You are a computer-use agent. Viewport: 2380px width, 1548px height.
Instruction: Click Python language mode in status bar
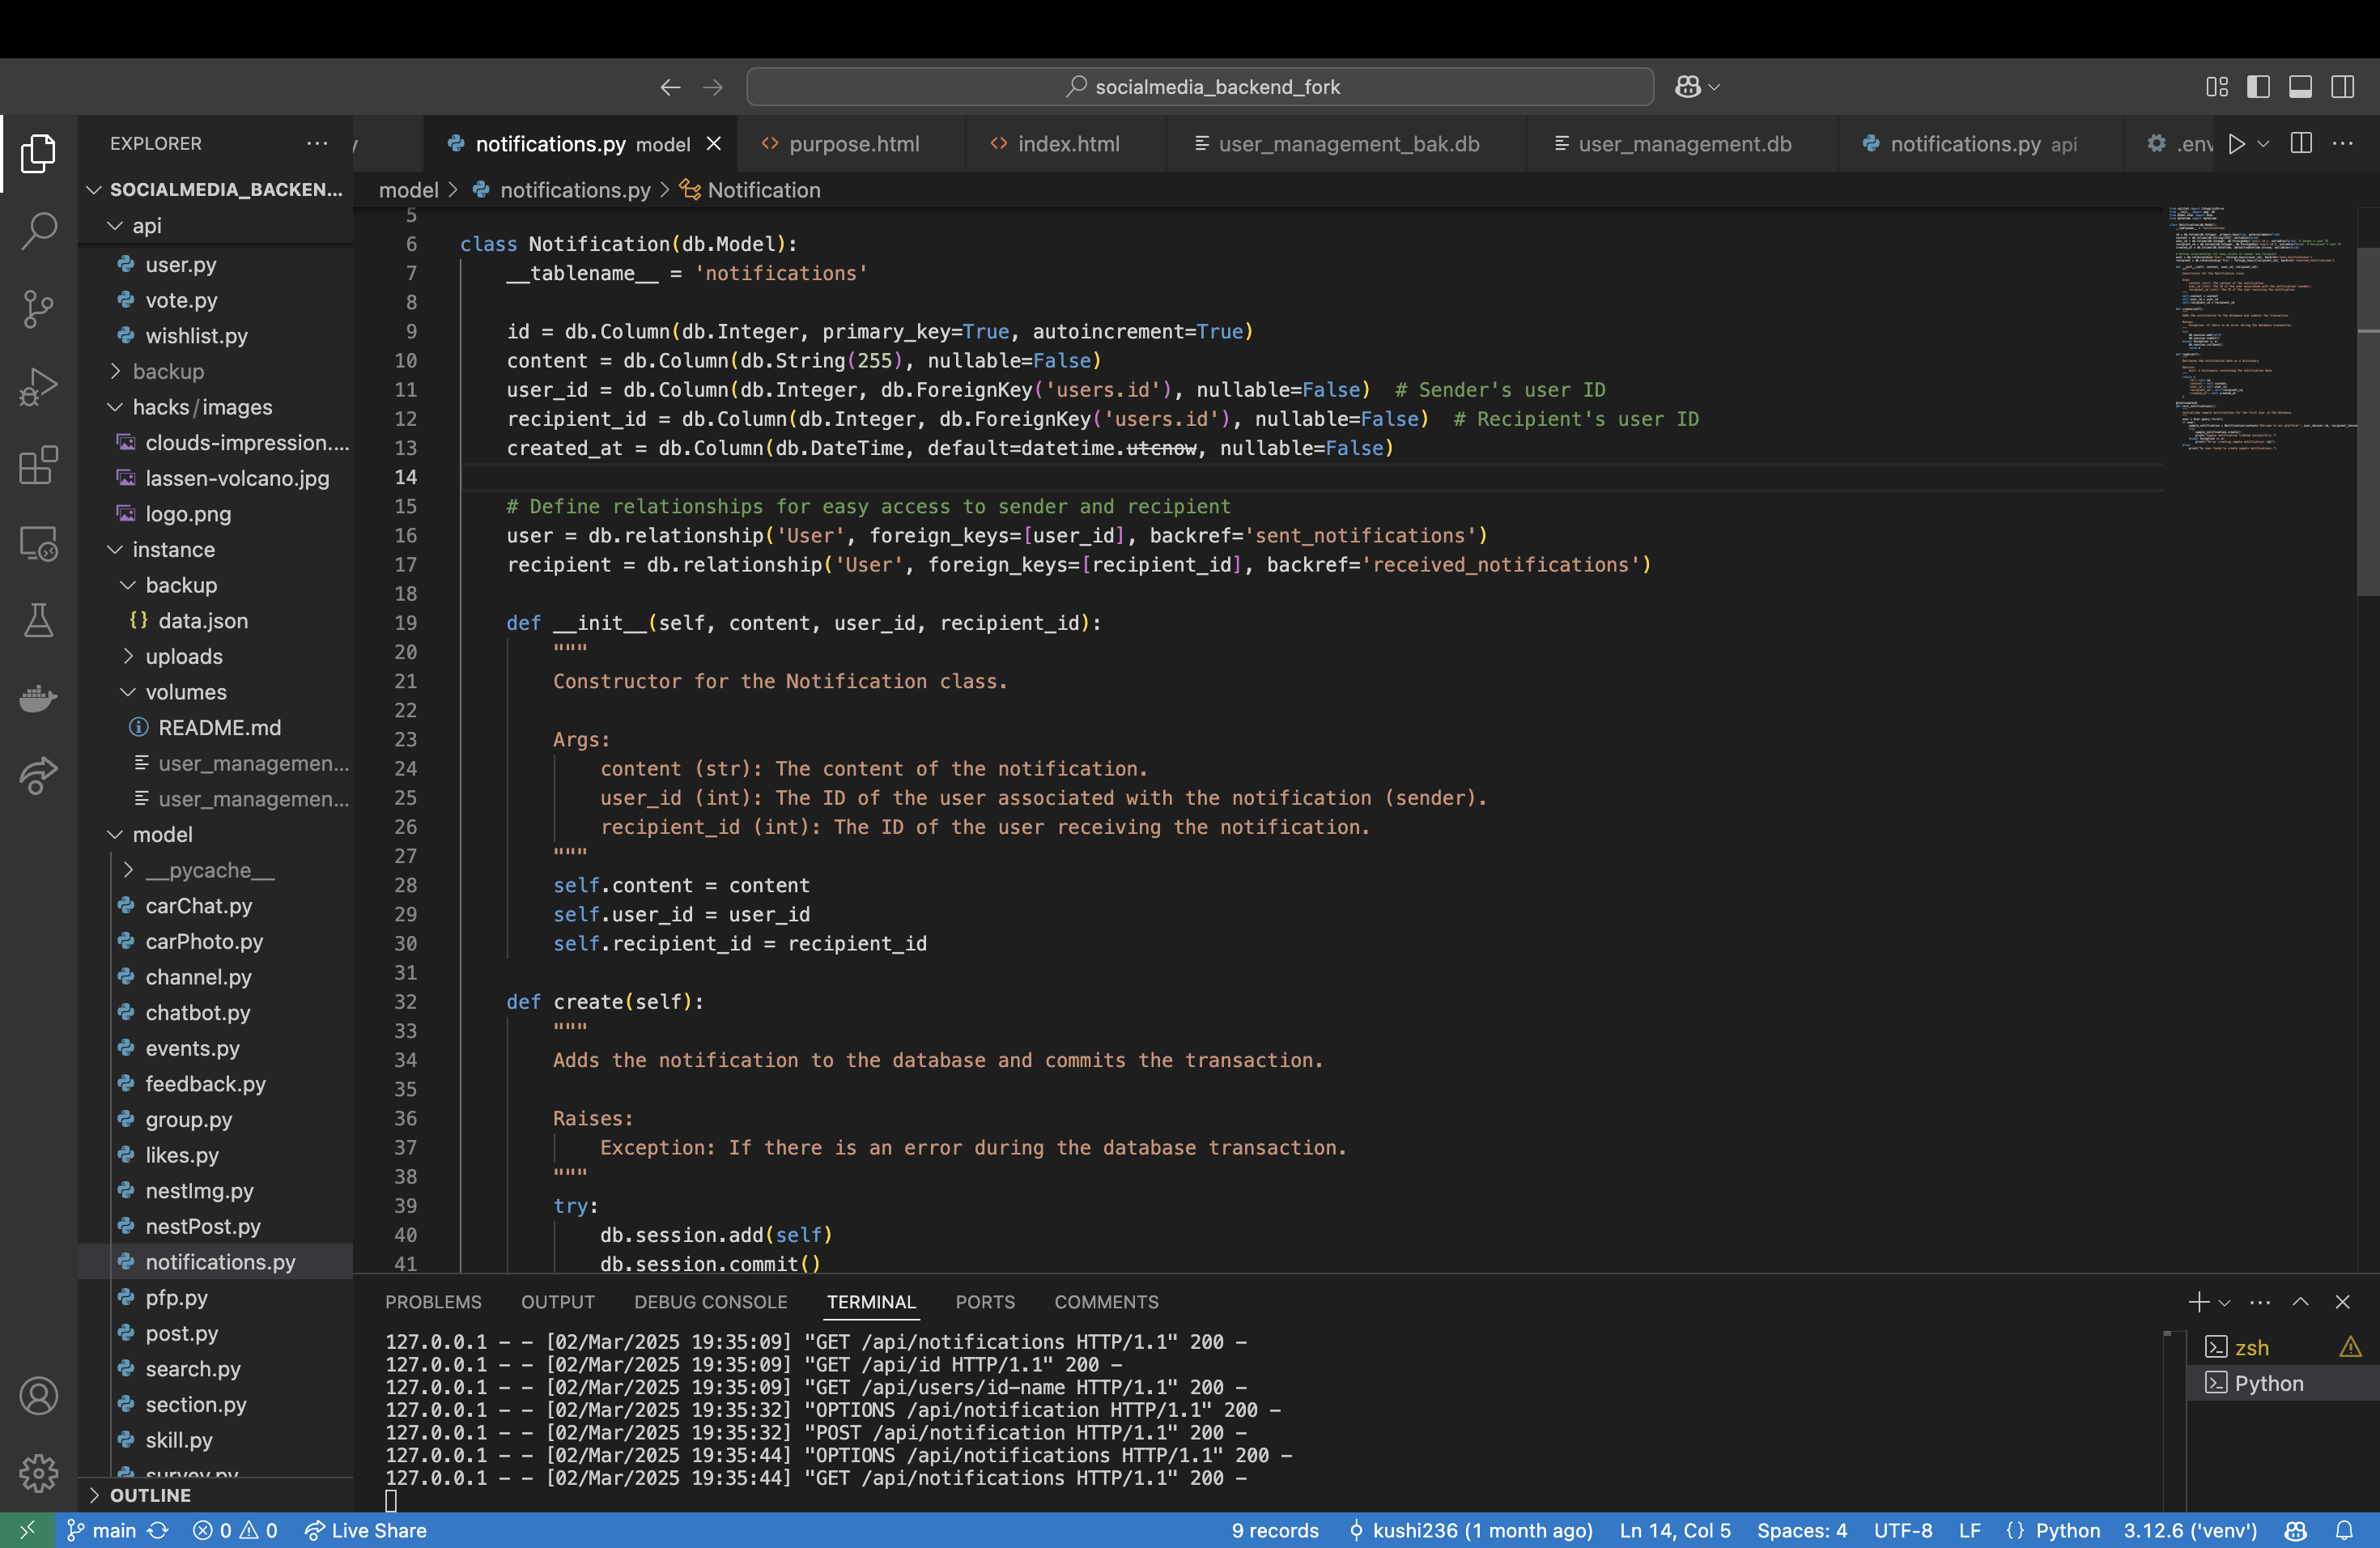(2067, 1531)
